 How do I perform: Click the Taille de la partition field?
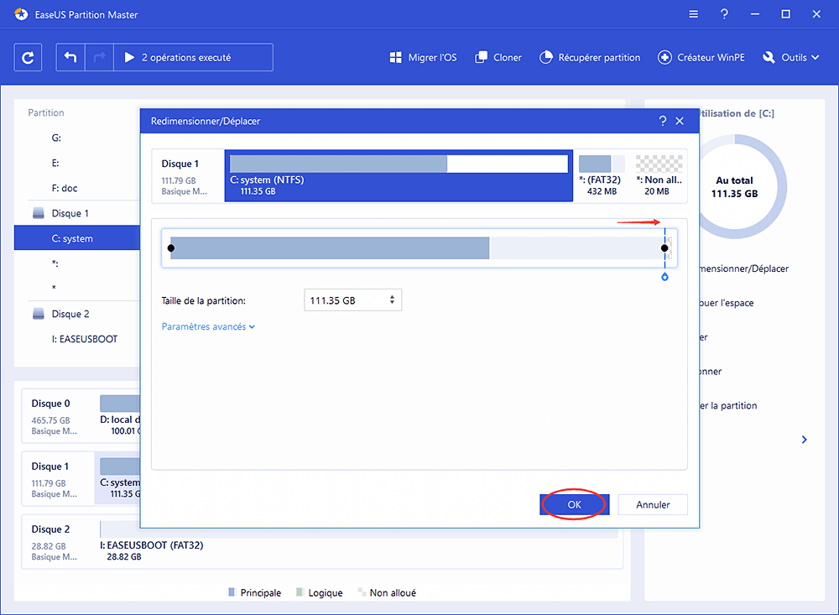[346, 300]
